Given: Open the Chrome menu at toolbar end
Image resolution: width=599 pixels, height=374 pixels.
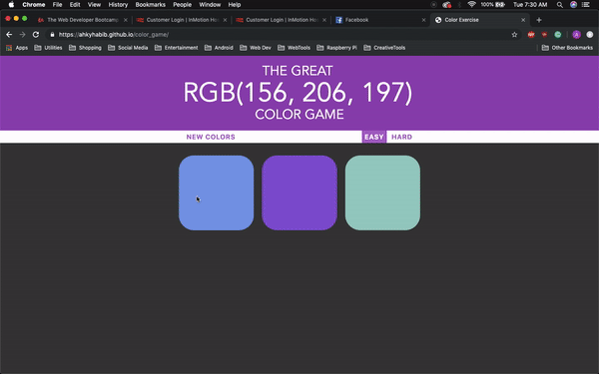Looking at the screenshot, I should [590, 35].
